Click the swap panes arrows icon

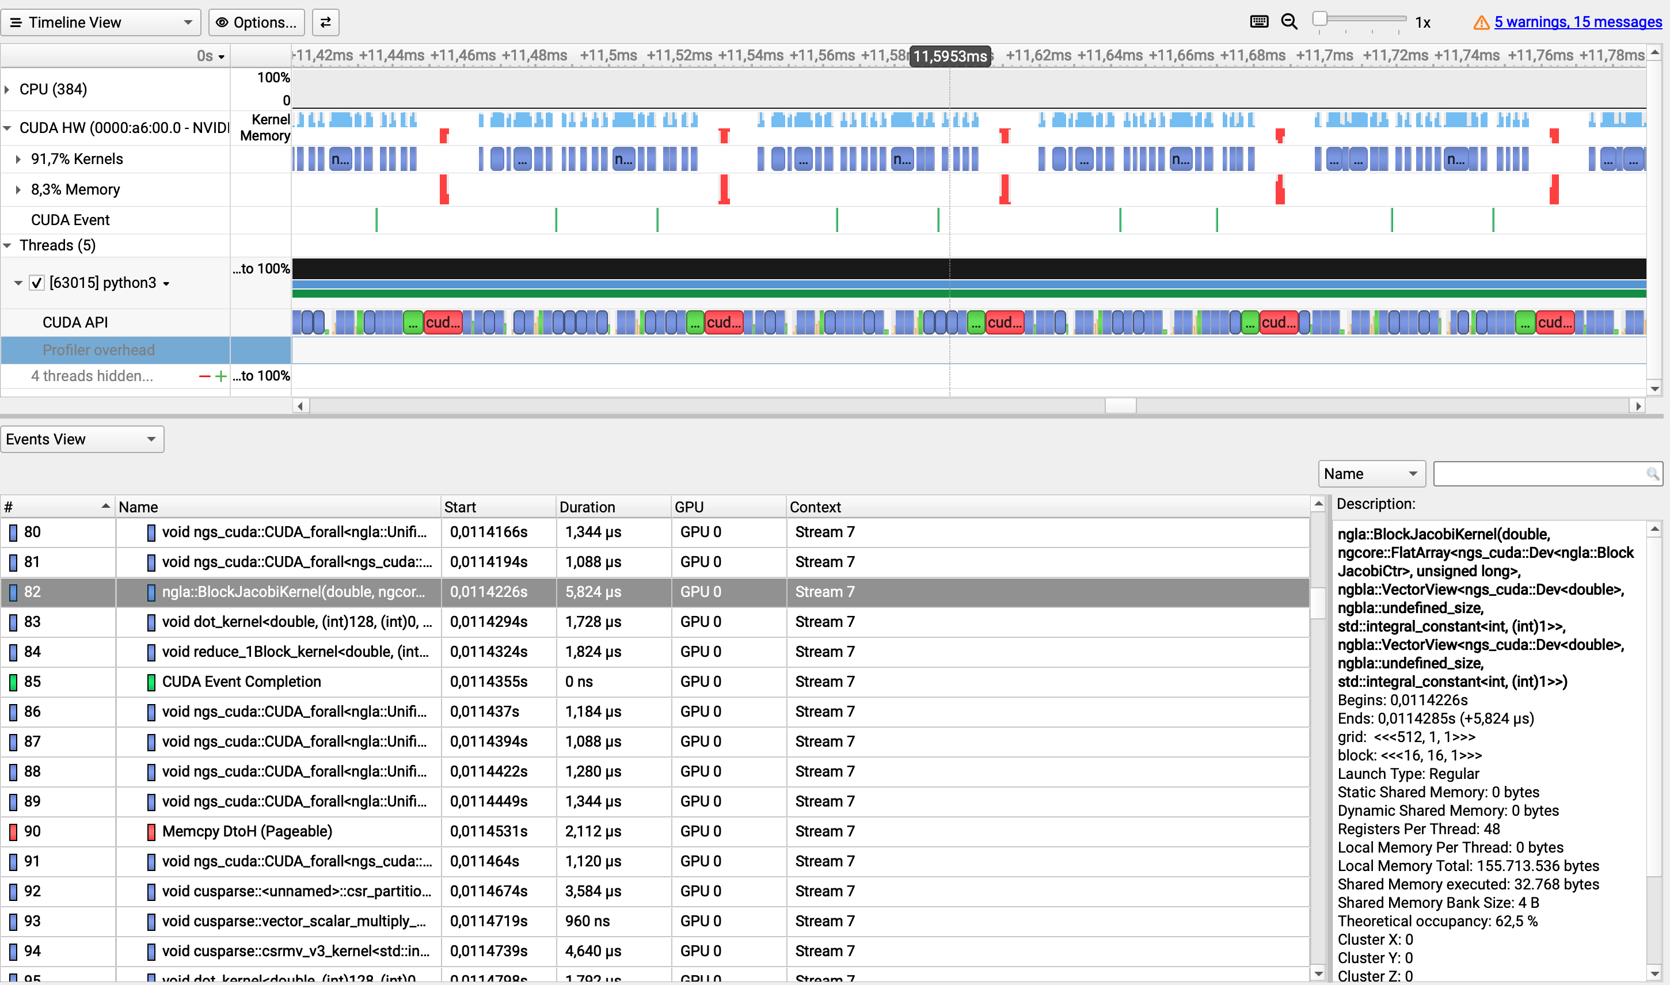pyautogui.click(x=325, y=22)
